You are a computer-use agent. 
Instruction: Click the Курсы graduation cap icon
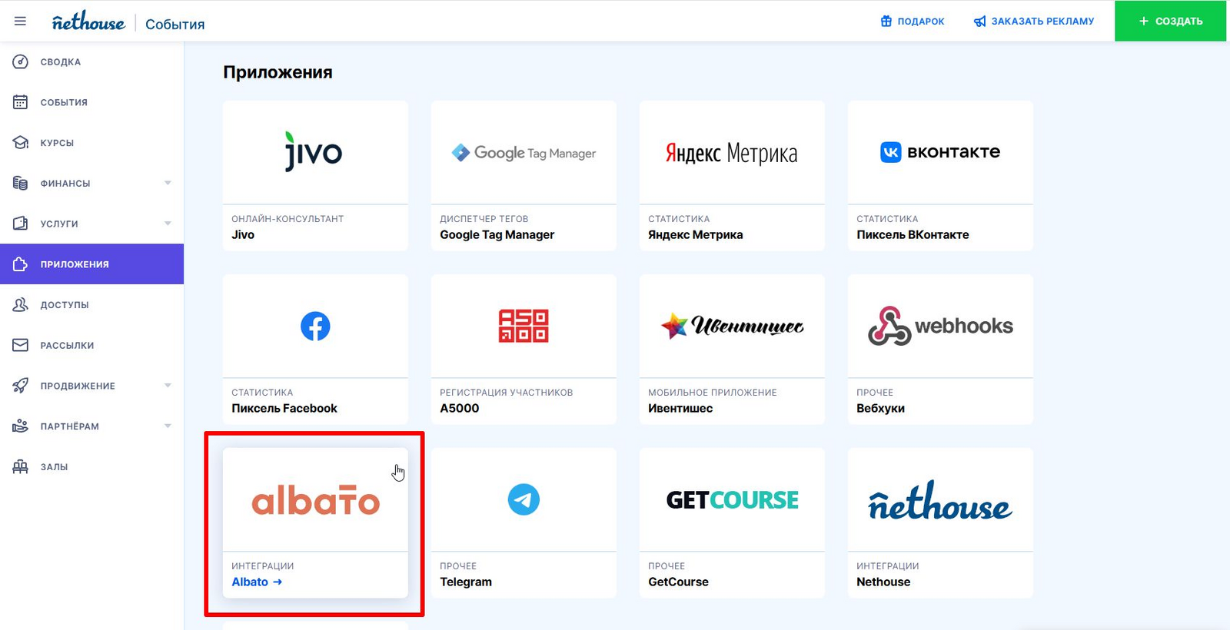[x=21, y=143]
